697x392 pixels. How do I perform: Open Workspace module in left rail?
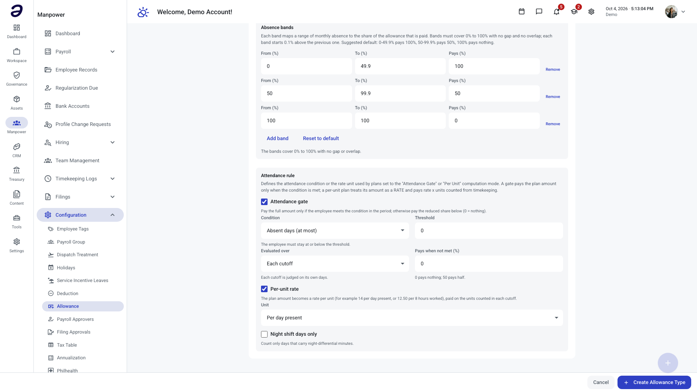(x=17, y=55)
